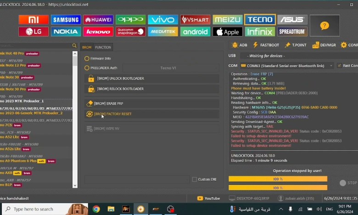Choose the Huawei brand tile
Screen dimensions: 358x215
pyautogui.click(x=98, y=20)
